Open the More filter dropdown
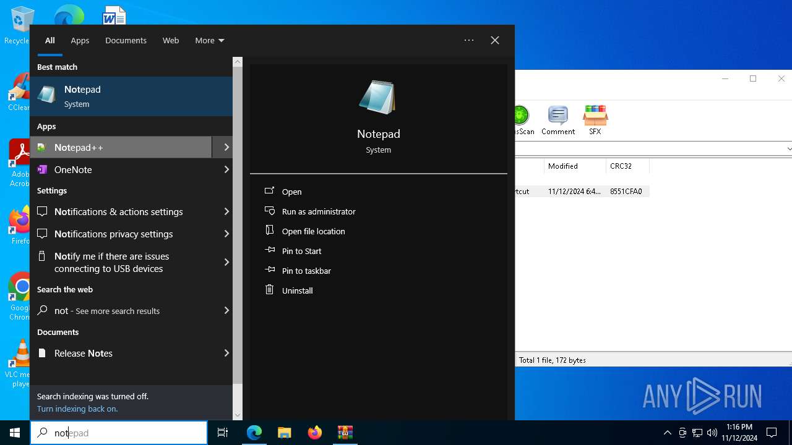792x445 pixels. (x=210, y=40)
